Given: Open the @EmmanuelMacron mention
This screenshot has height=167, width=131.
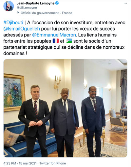Looking at the screenshot, I should (x=54, y=35).
